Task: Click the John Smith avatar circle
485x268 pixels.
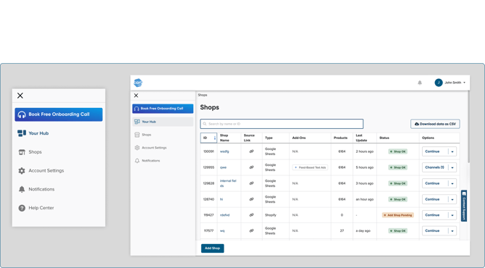Action: click(438, 83)
